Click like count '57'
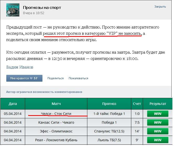The height and width of the screenshot is (146, 174). pos(36,78)
